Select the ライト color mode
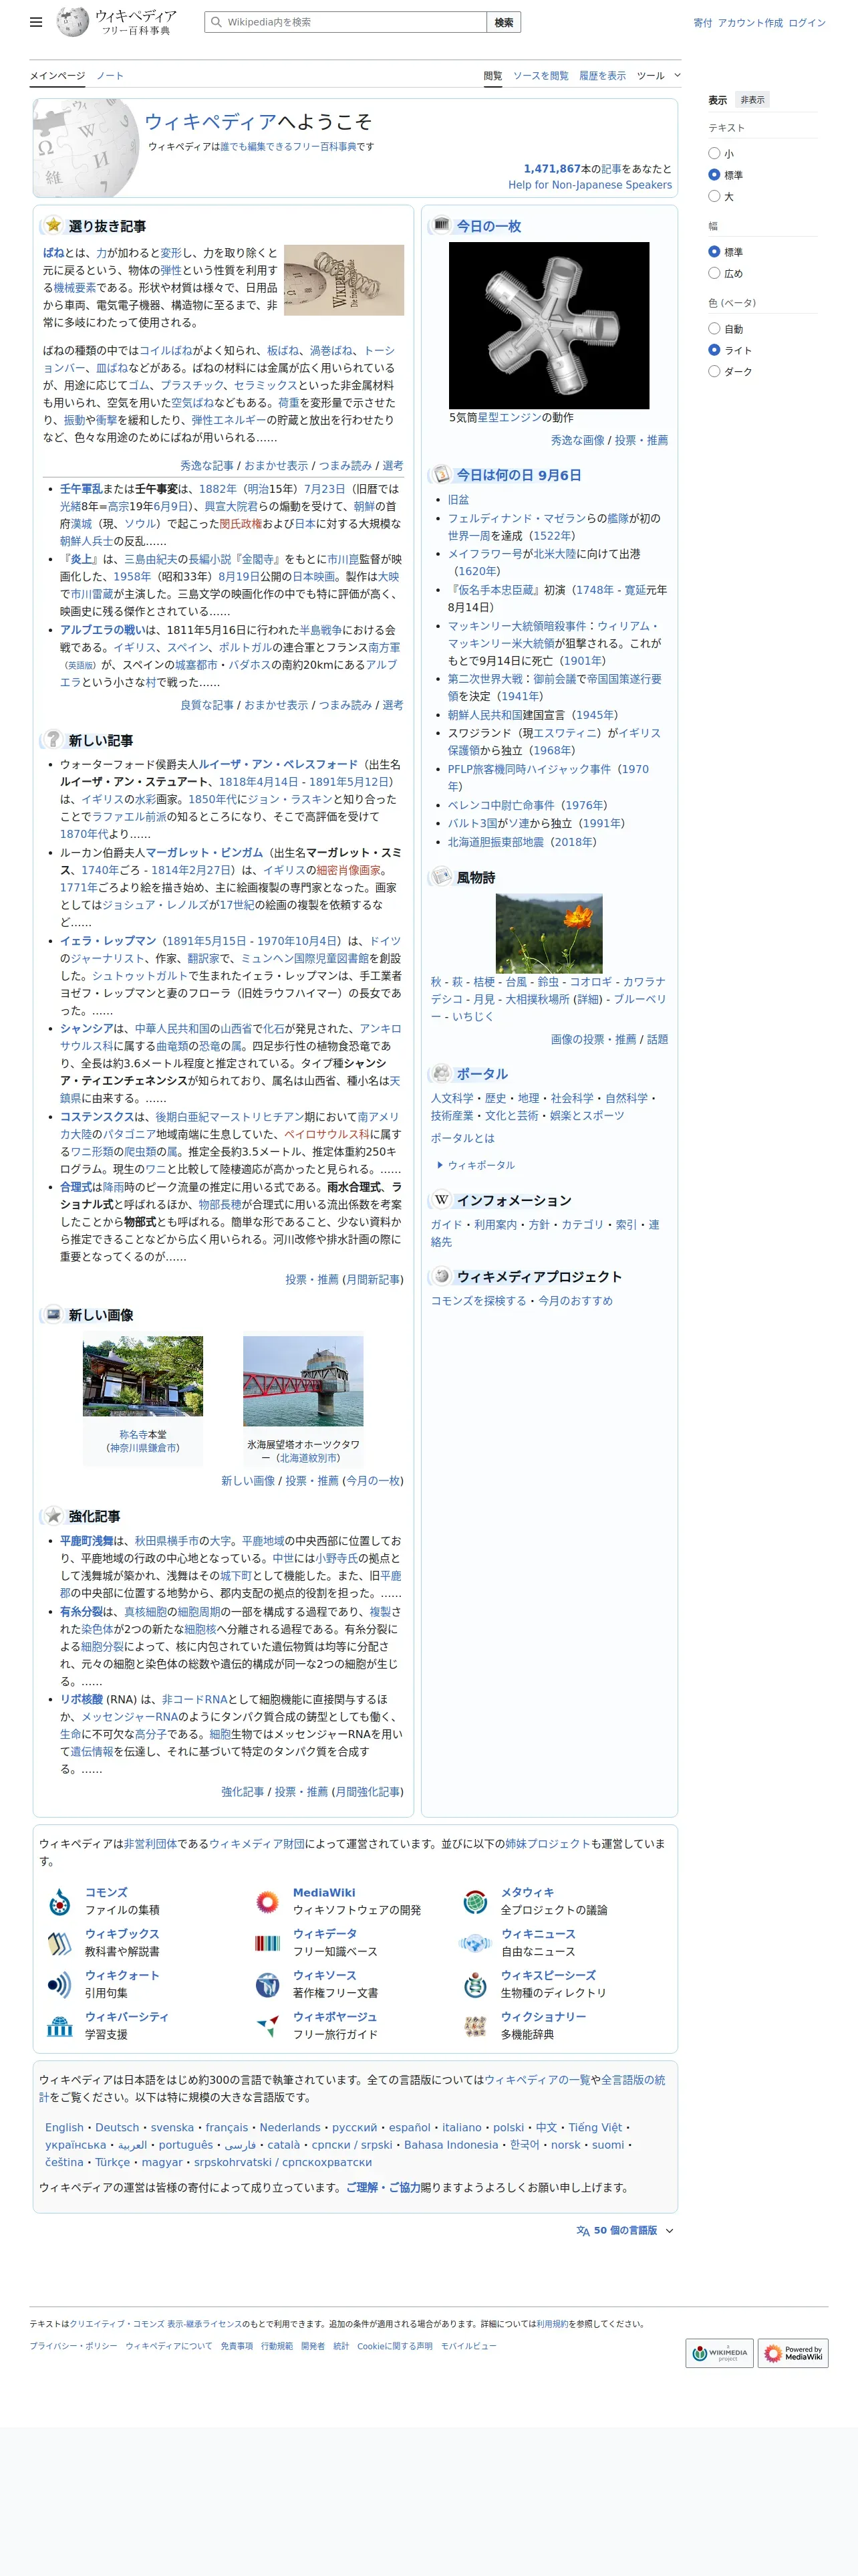Screen dimensions: 858x2576 714,350
